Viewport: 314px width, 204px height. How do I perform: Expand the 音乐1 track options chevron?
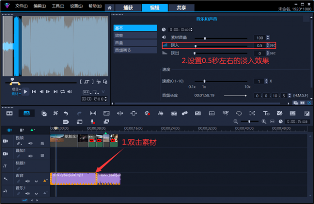[x=36, y=194]
